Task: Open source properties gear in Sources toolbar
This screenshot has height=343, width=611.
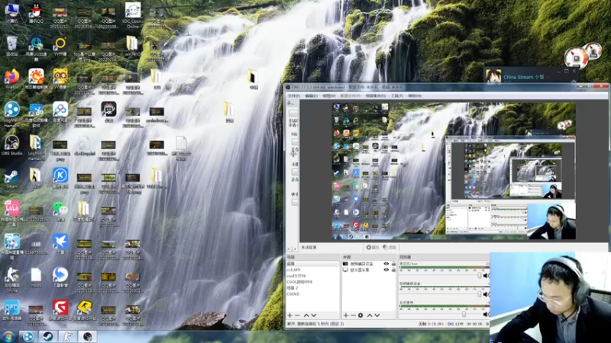Action: pyautogui.click(x=360, y=316)
